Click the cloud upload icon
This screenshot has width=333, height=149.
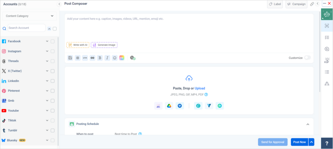pyautogui.click(x=189, y=78)
